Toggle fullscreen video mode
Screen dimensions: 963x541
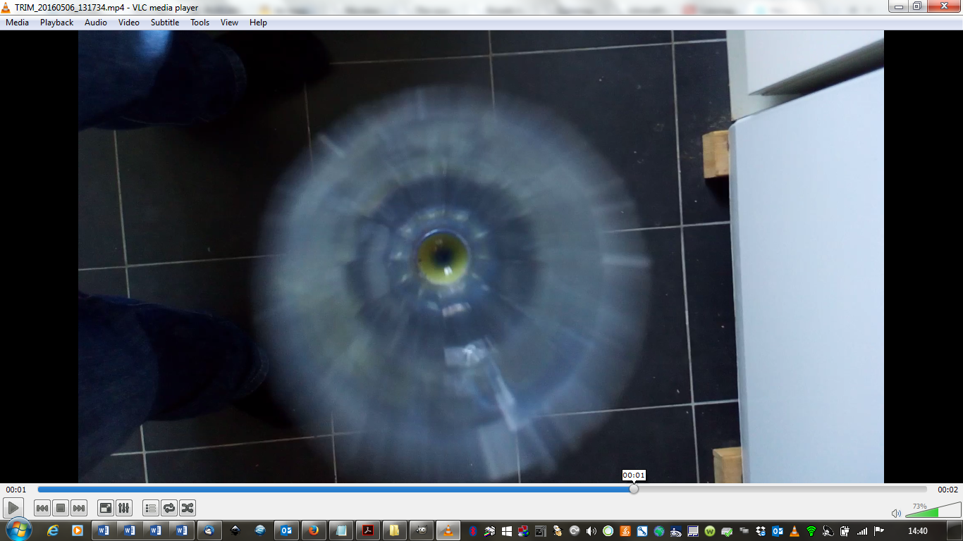point(106,508)
